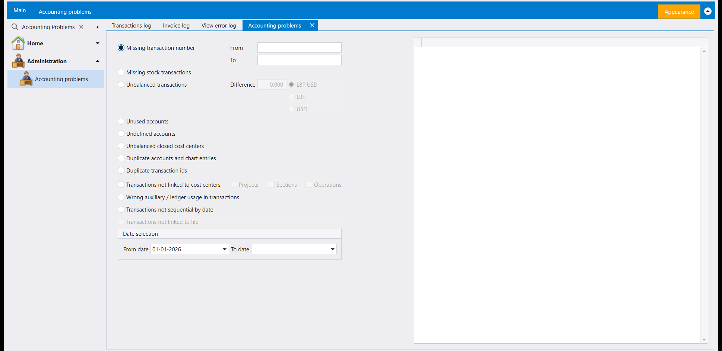Click the results grid corner selector cell
Screen dimensions: 722x351
pos(418,42)
